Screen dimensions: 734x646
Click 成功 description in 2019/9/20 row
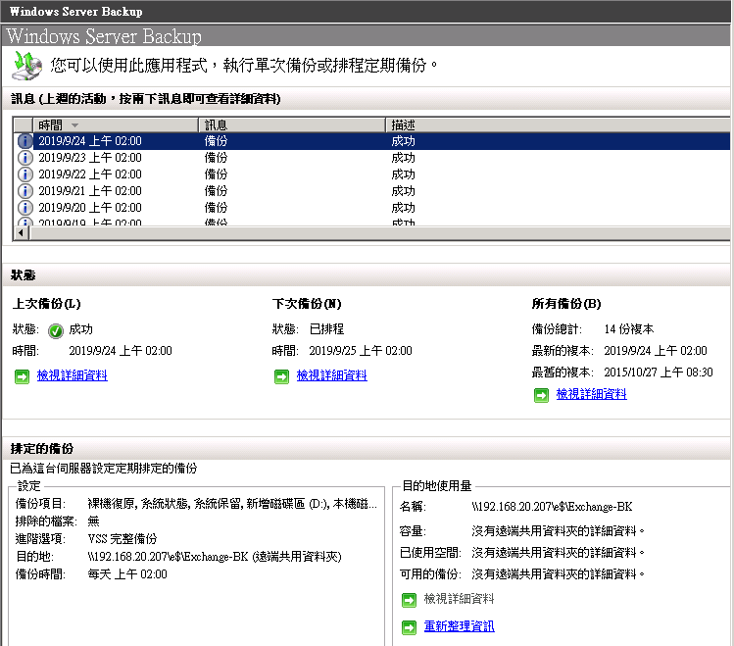pos(403,208)
